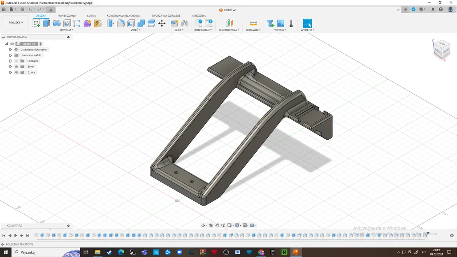
Task: Jump to timeline beginning
Action: click(4, 236)
